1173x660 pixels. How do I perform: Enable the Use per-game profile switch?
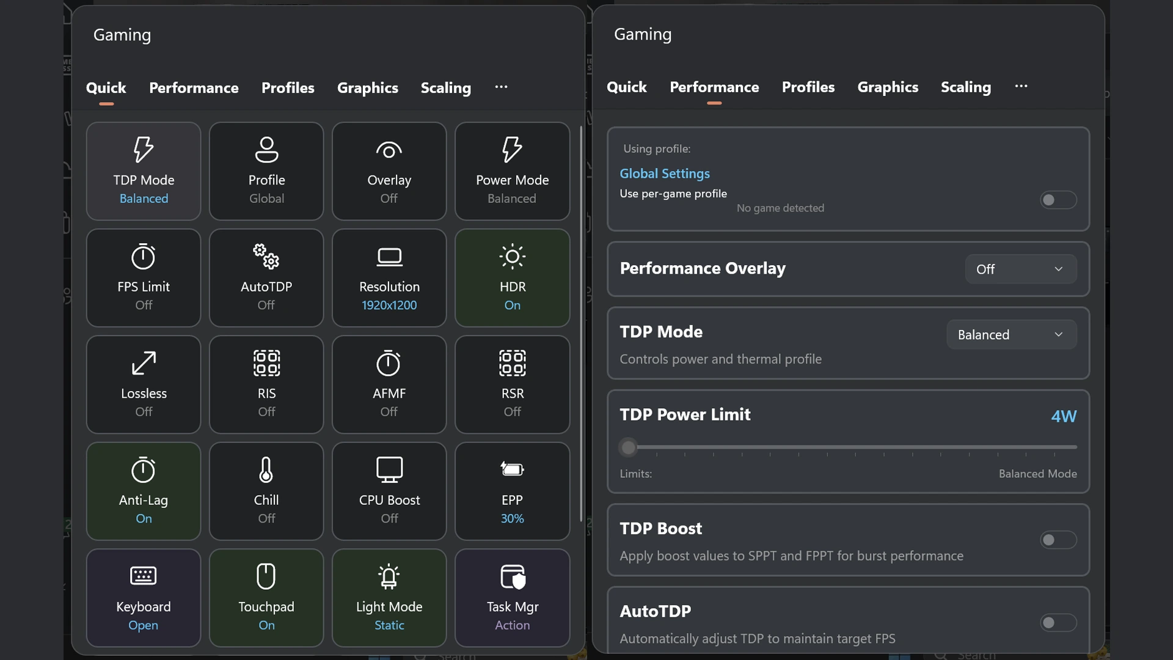click(x=1058, y=200)
